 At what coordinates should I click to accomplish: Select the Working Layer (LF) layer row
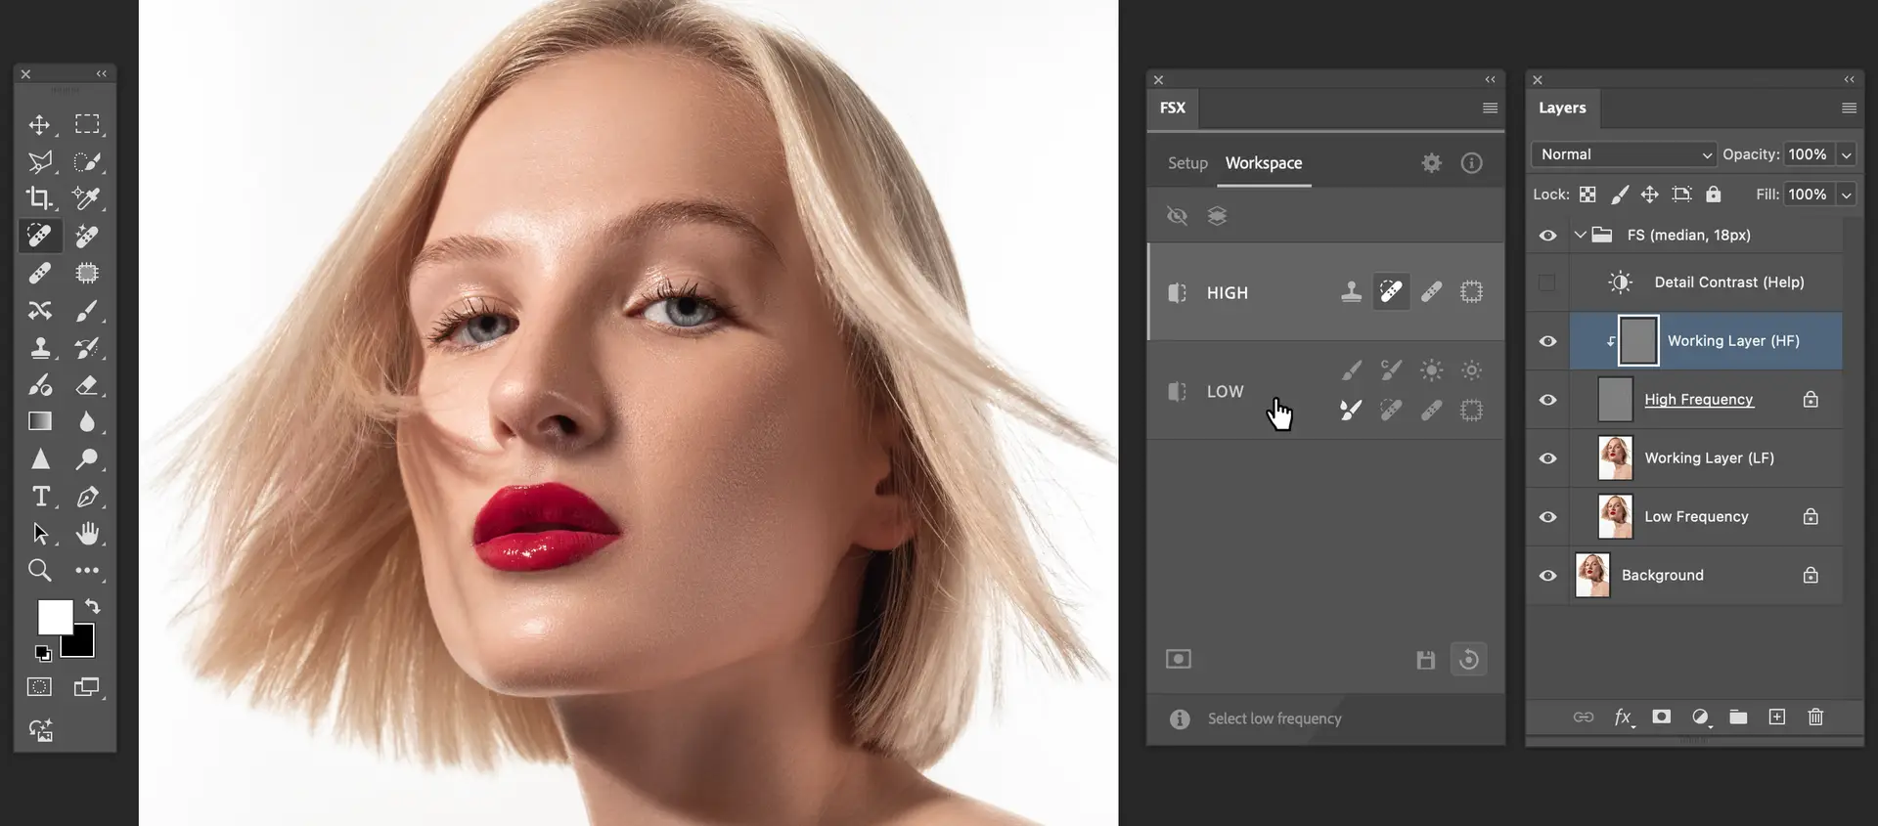(1706, 458)
